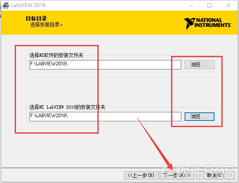Screen dimensions: 239x183
Task: Continue with 下一步(N)>> button
Action: point(177,175)
